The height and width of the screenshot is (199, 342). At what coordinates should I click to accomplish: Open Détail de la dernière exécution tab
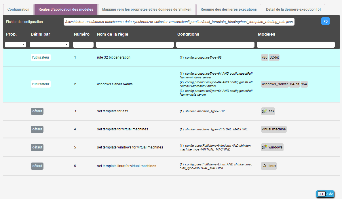tap(293, 9)
